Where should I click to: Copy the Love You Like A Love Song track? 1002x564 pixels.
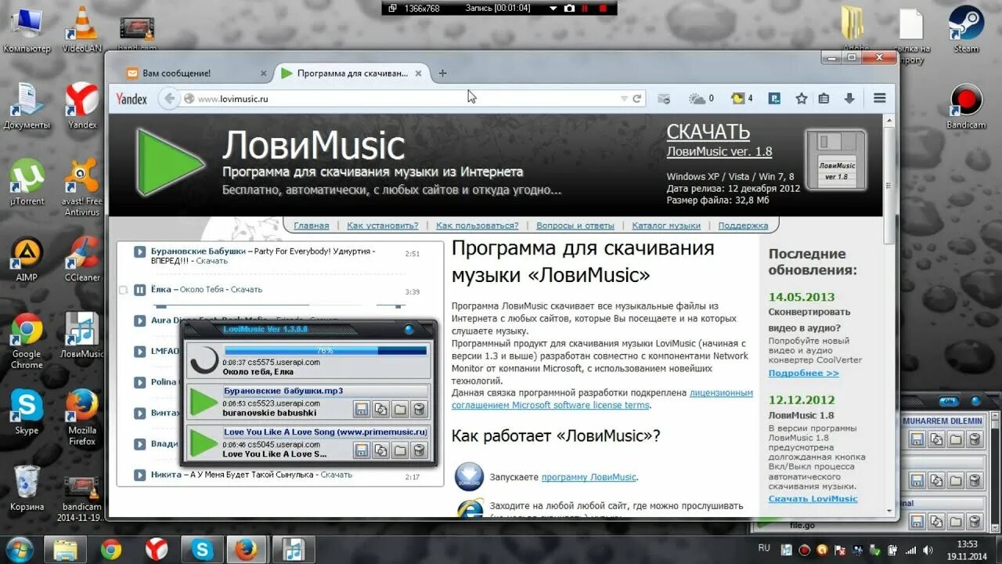coord(380,450)
